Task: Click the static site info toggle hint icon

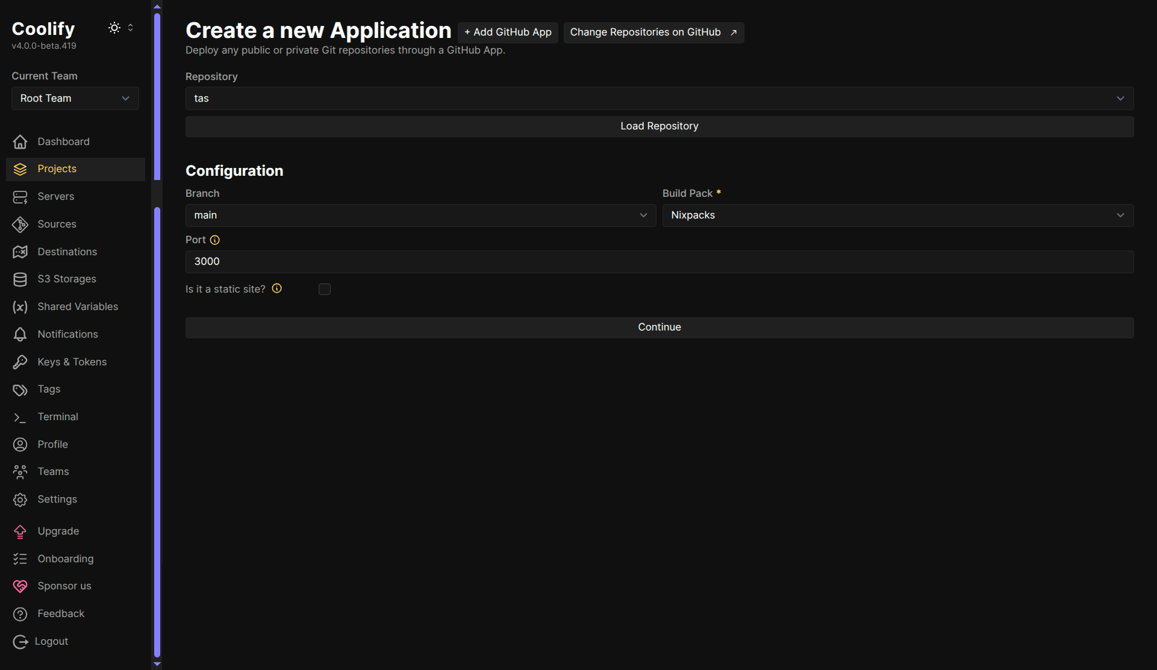Action: point(276,288)
